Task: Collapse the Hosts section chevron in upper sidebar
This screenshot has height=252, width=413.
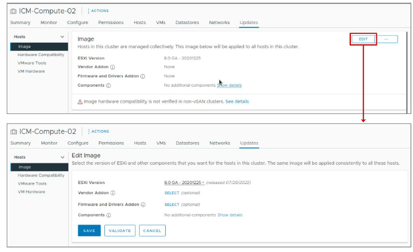Action: click(62, 37)
